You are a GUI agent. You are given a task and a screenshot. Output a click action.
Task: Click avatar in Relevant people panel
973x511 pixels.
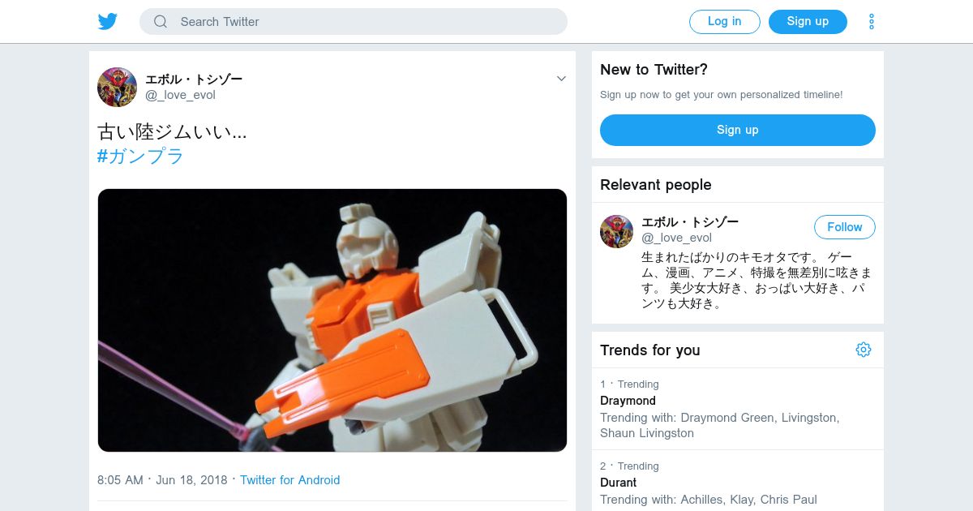click(x=616, y=231)
